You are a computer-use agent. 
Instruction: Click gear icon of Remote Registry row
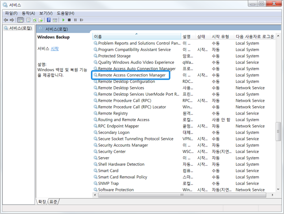tap(96, 113)
